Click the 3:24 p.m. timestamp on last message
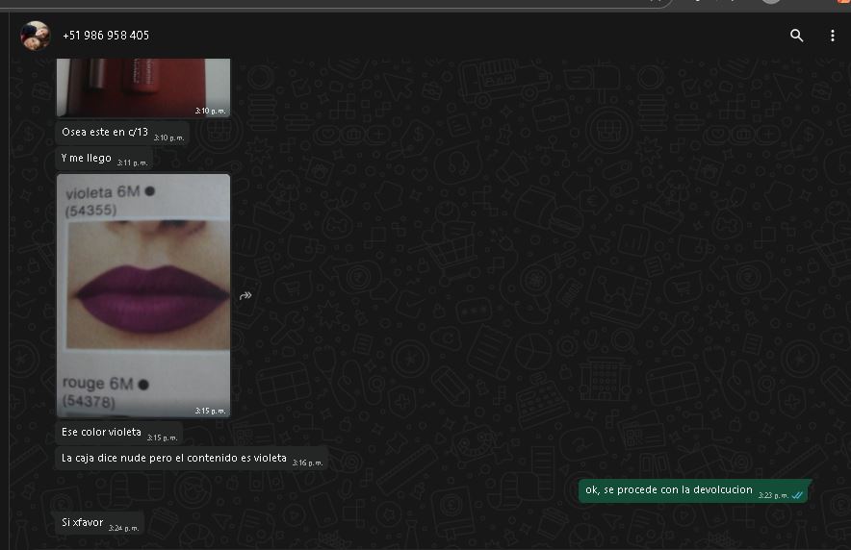The width and height of the screenshot is (851, 550). click(x=123, y=528)
